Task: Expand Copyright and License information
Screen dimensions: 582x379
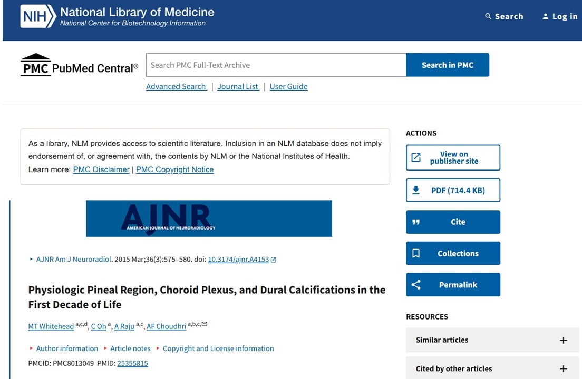Action: tap(218, 348)
